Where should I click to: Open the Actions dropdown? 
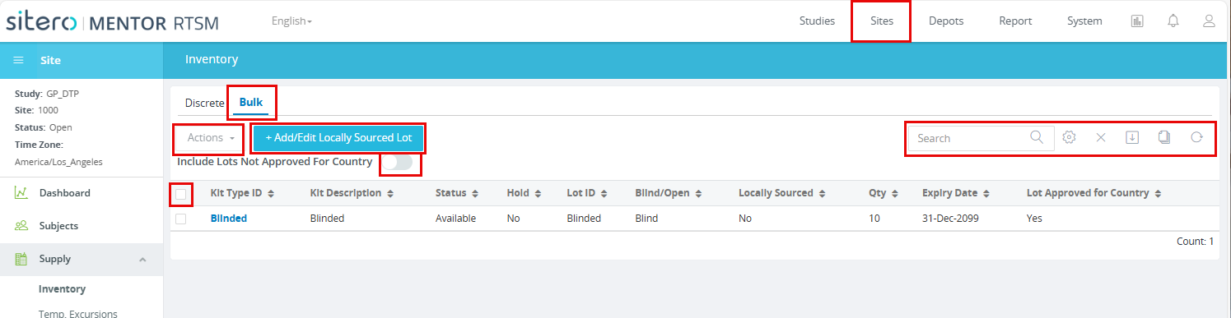click(209, 138)
